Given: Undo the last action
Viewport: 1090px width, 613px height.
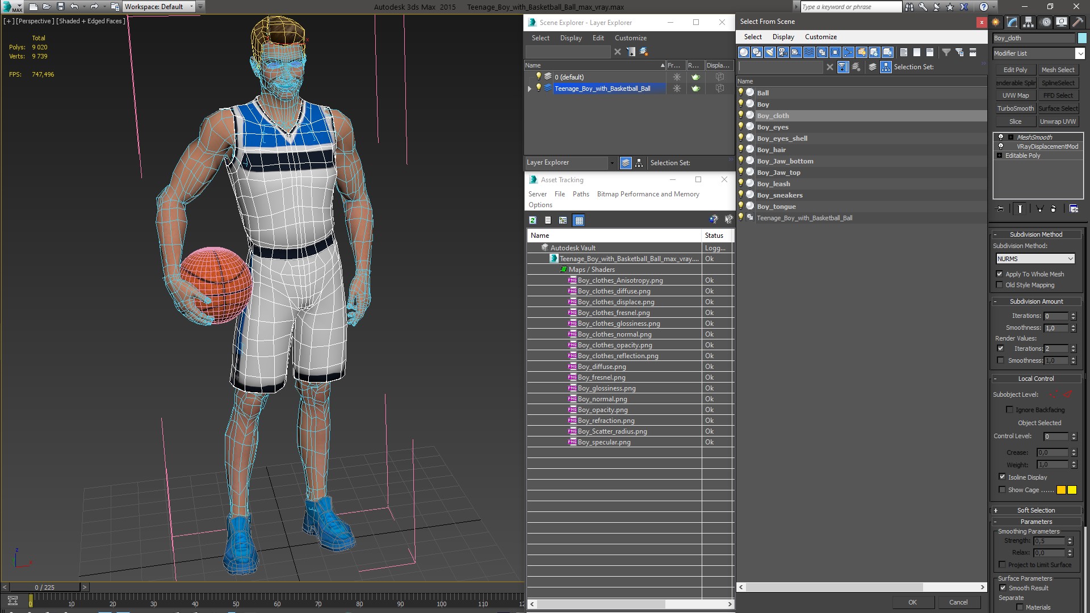Looking at the screenshot, I should [x=74, y=7].
